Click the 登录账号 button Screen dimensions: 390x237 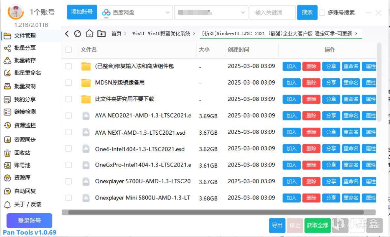tap(29, 221)
